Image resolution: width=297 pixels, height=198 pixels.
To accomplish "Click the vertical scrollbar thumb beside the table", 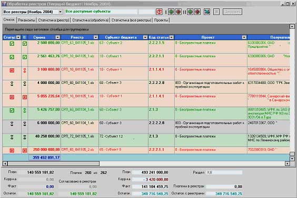I will (x=292, y=154).
